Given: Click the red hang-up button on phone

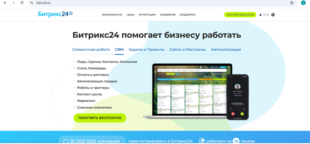Looking at the screenshot, I should tap(233, 114).
